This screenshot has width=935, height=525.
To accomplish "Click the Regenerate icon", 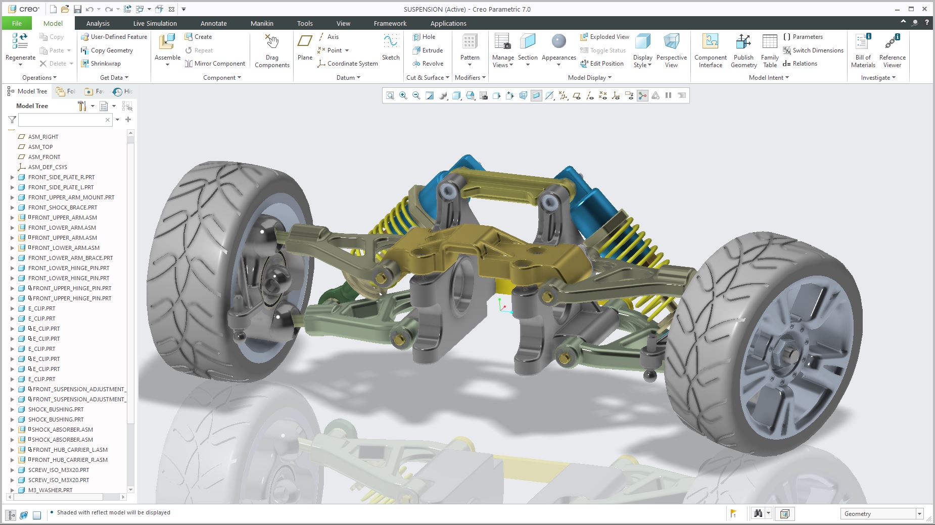I will point(20,41).
